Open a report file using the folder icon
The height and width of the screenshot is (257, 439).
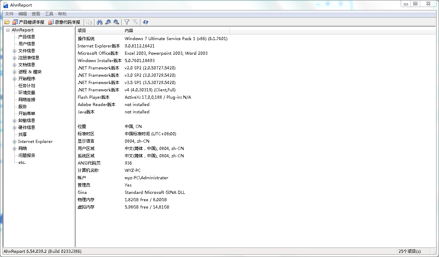(7, 22)
